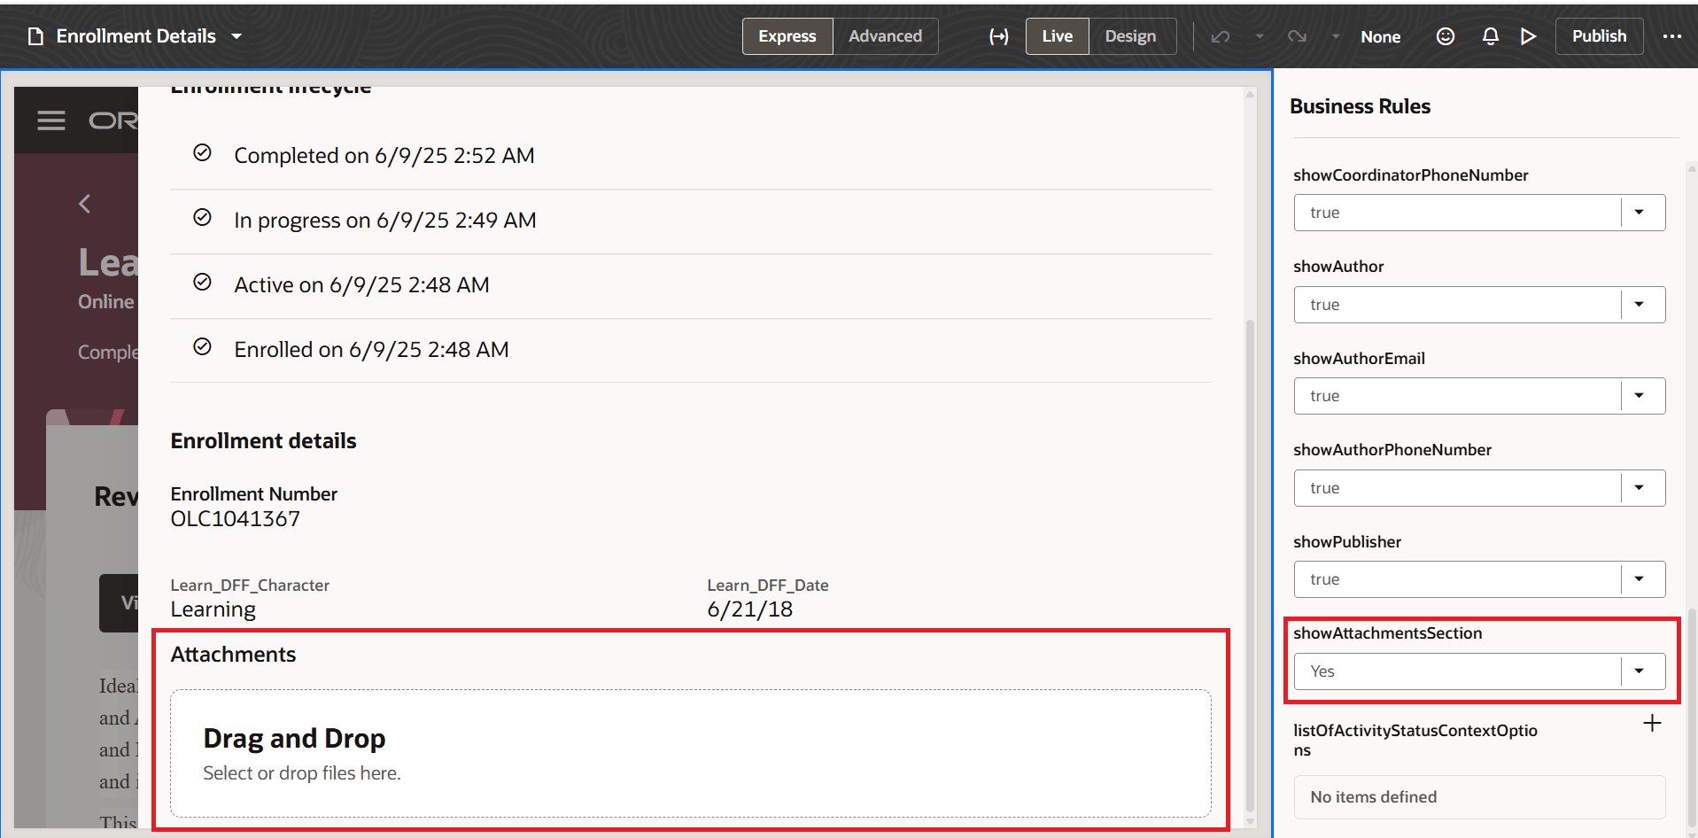Click the Drag and Drop file upload area

pos(691,754)
